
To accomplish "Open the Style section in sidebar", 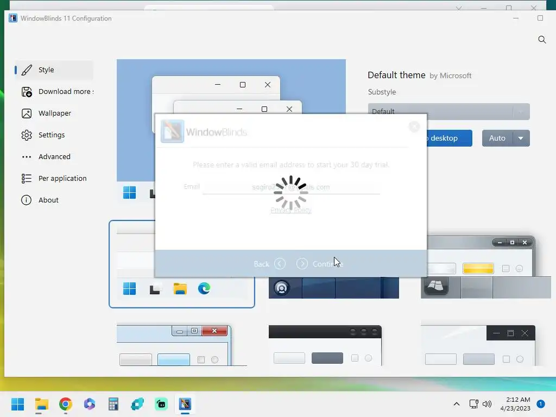I will click(54, 70).
